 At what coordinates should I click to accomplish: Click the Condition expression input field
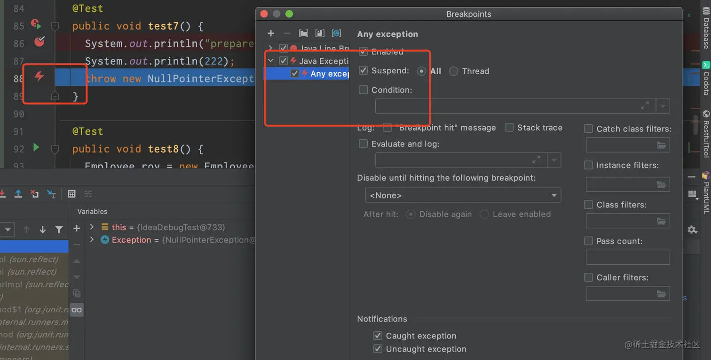515,106
